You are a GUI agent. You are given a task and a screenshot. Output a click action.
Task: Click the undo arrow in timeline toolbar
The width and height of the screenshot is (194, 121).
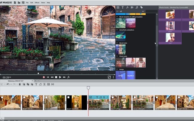[8, 84]
